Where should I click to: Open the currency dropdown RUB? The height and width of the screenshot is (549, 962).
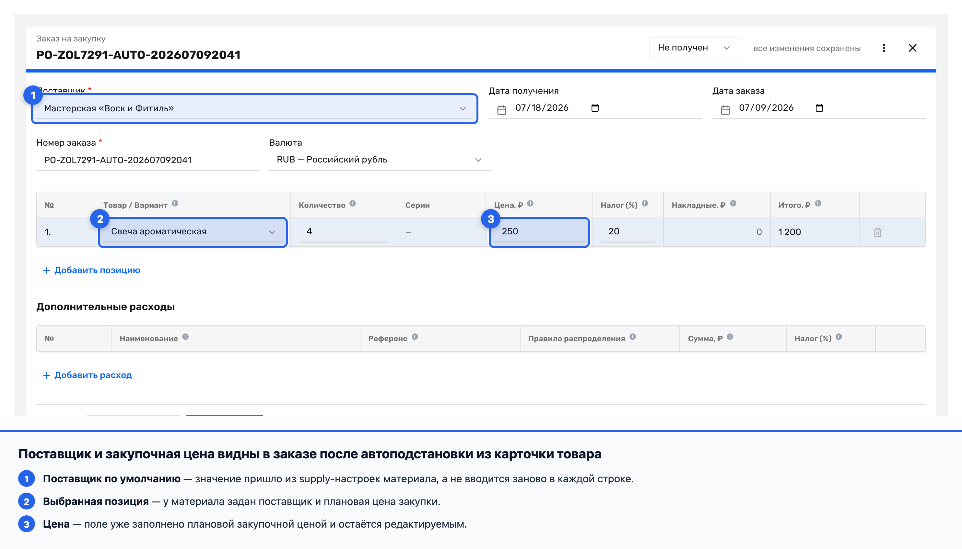pyautogui.click(x=380, y=160)
